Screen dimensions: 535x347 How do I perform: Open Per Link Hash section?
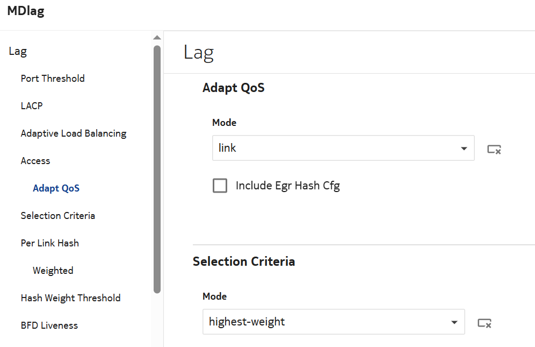(50, 243)
